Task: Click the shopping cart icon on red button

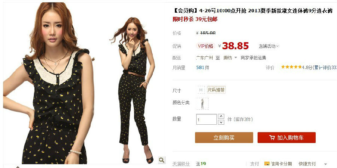Action: coord(272,137)
